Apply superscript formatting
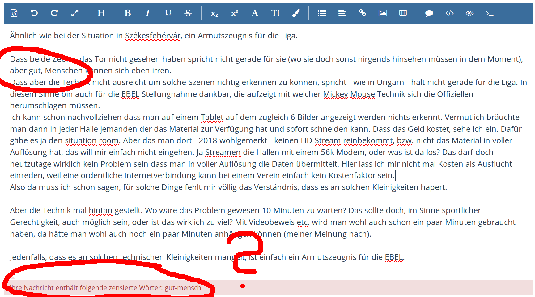The height and width of the screenshot is (297, 535). pos(235,13)
